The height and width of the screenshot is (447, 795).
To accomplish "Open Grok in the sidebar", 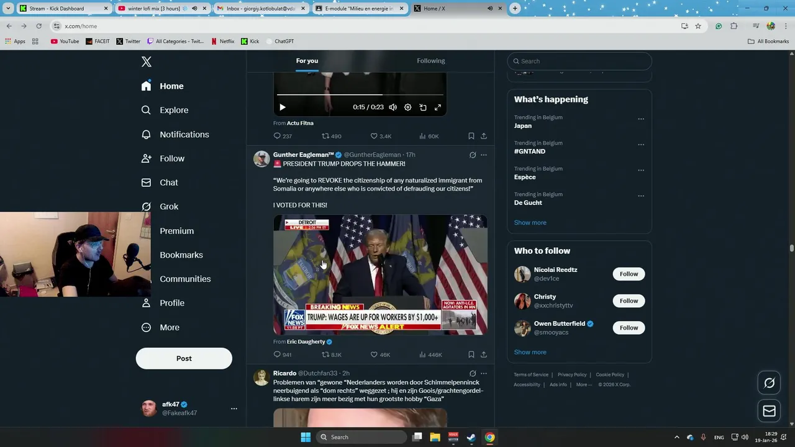I will point(160,207).
